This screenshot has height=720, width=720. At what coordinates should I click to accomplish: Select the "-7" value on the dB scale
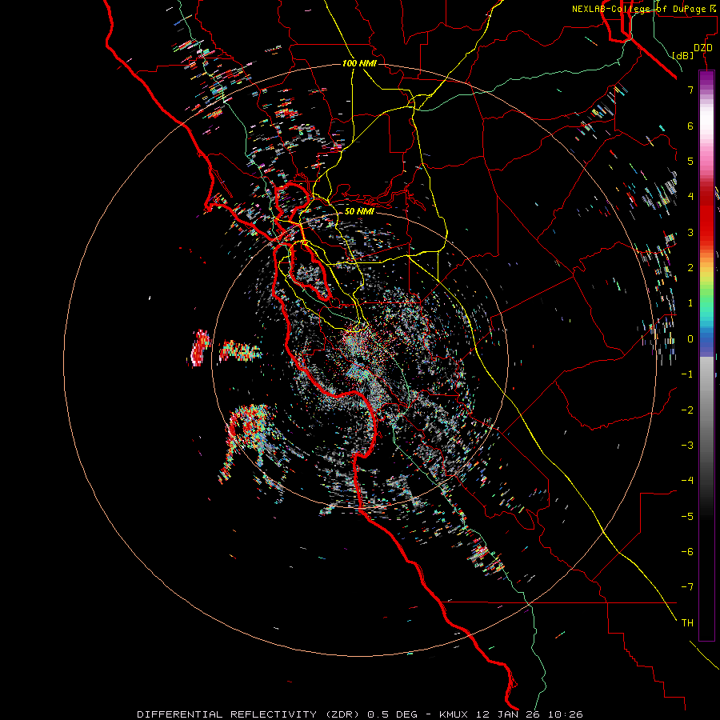[687, 587]
